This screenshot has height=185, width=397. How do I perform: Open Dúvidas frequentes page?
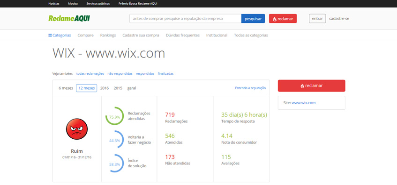tap(182, 36)
